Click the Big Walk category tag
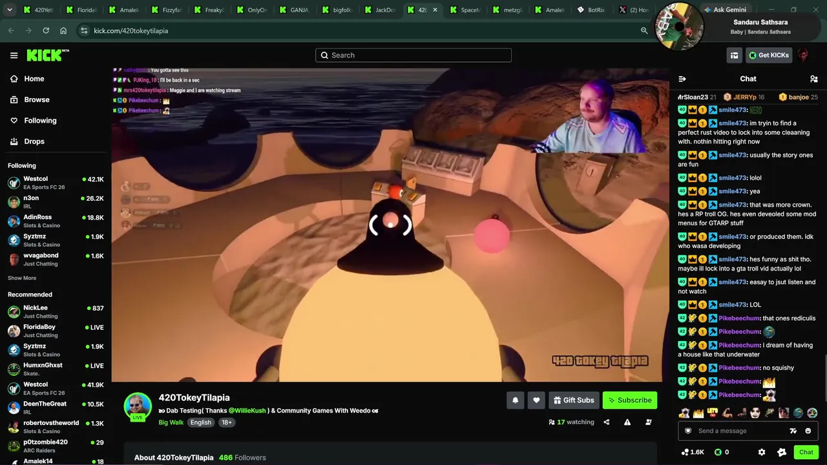 click(171, 422)
